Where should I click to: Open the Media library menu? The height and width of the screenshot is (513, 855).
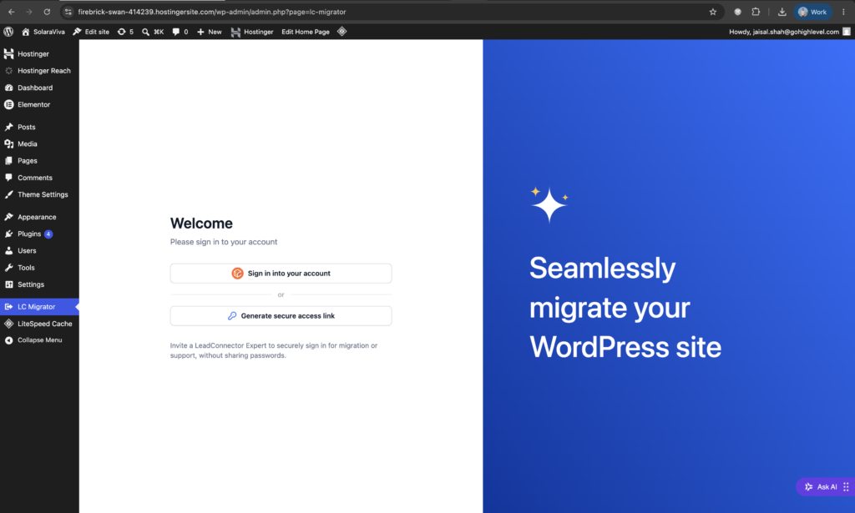[39, 143]
